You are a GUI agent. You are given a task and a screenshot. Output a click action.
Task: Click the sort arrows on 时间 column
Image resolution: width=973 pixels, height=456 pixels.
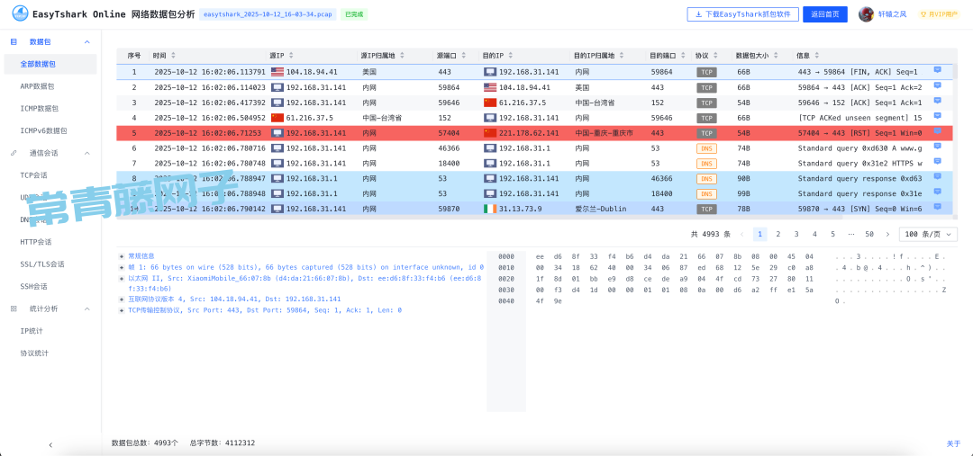coord(173,56)
